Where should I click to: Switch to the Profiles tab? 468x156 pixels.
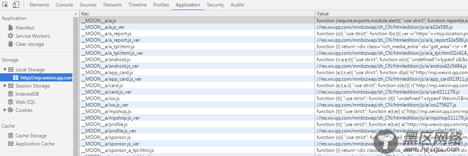click(x=161, y=5)
